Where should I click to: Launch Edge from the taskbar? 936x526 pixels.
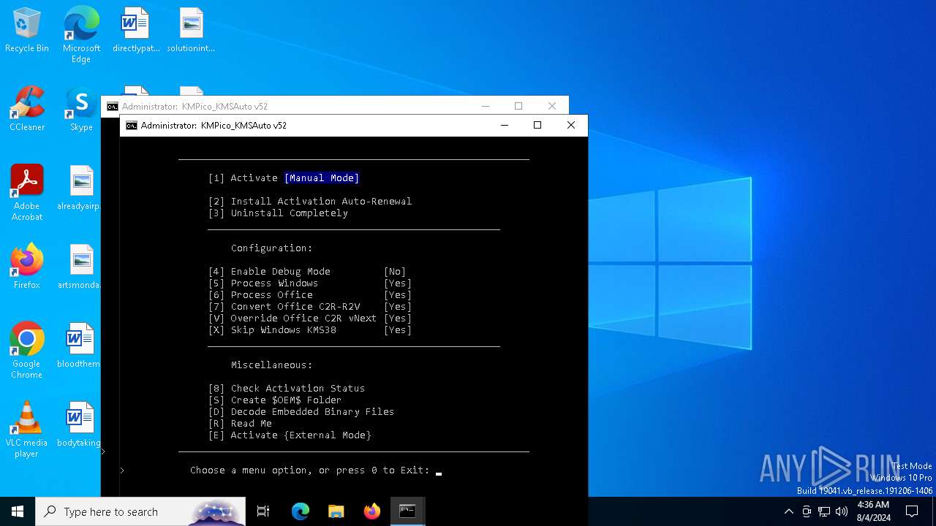point(301,511)
